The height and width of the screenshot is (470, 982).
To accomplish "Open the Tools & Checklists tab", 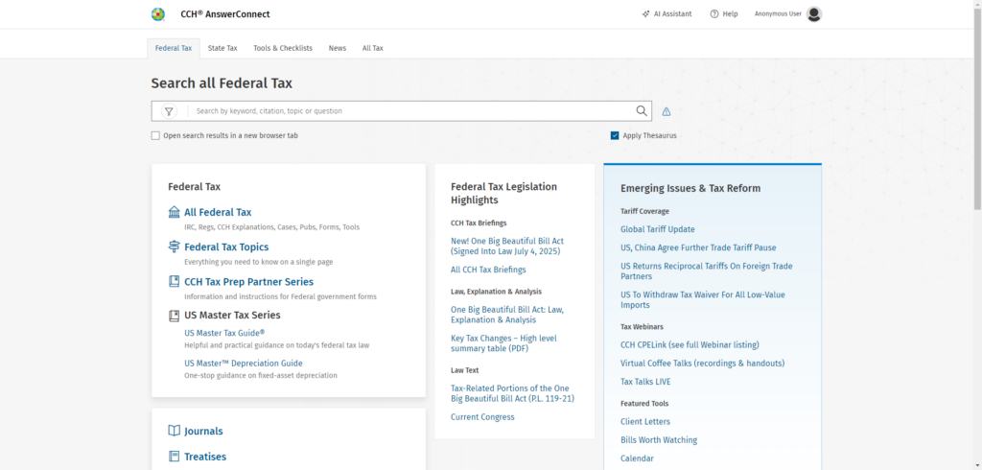I will [x=283, y=48].
